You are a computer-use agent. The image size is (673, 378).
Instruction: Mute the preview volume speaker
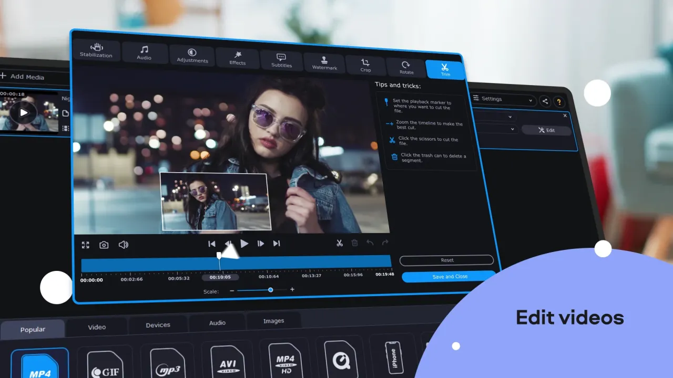point(124,245)
